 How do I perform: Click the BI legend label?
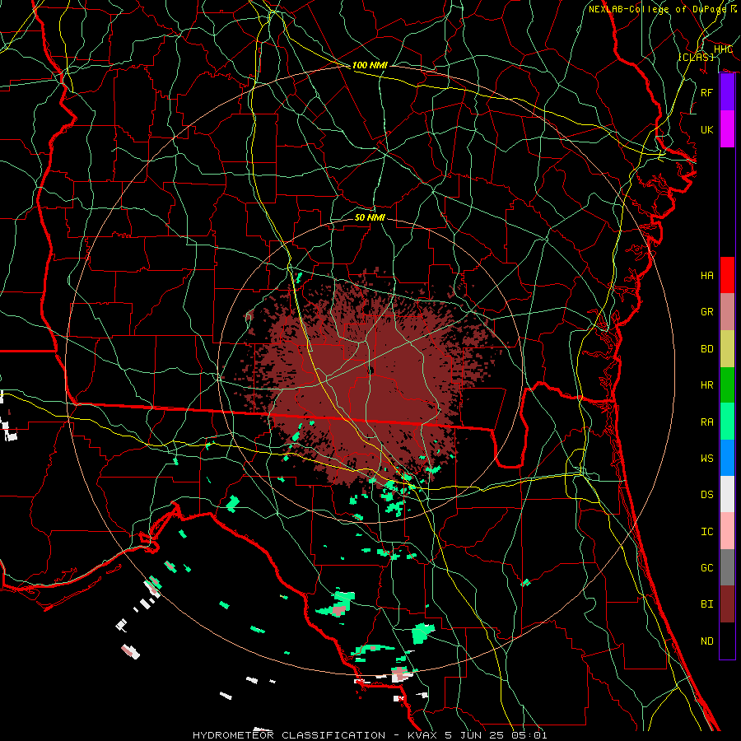click(x=706, y=604)
